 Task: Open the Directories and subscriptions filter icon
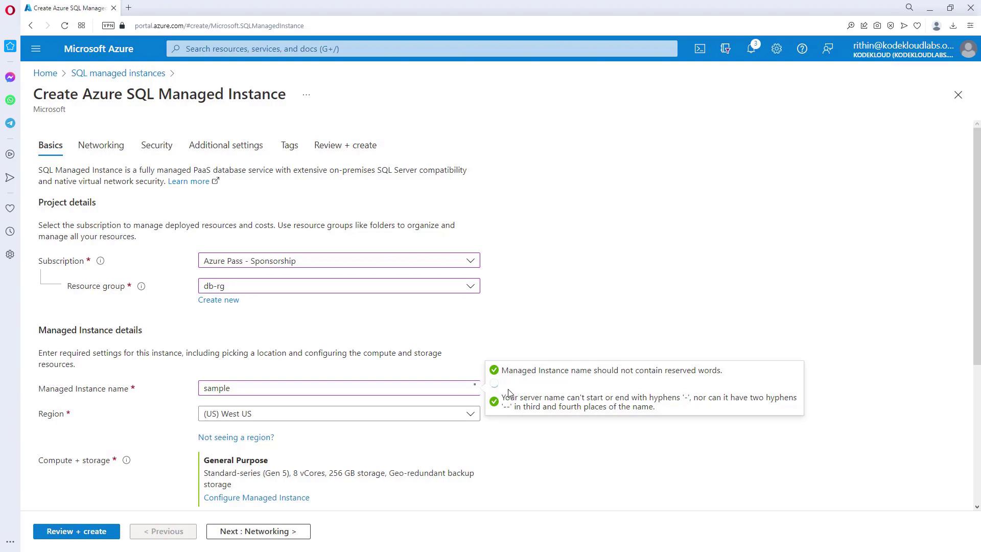coord(725,49)
